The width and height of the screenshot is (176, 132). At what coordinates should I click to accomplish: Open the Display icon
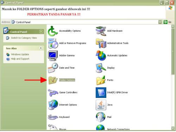(101, 68)
